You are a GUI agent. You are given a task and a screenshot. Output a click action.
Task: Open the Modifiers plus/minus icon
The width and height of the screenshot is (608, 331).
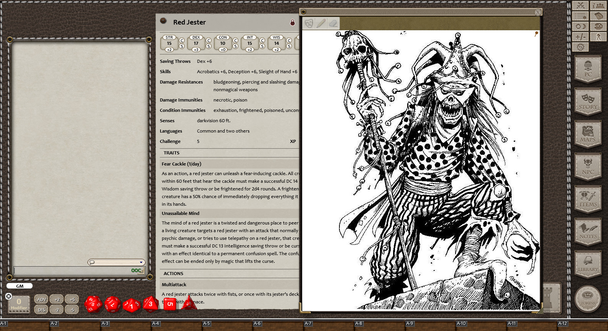(x=580, y=37)
